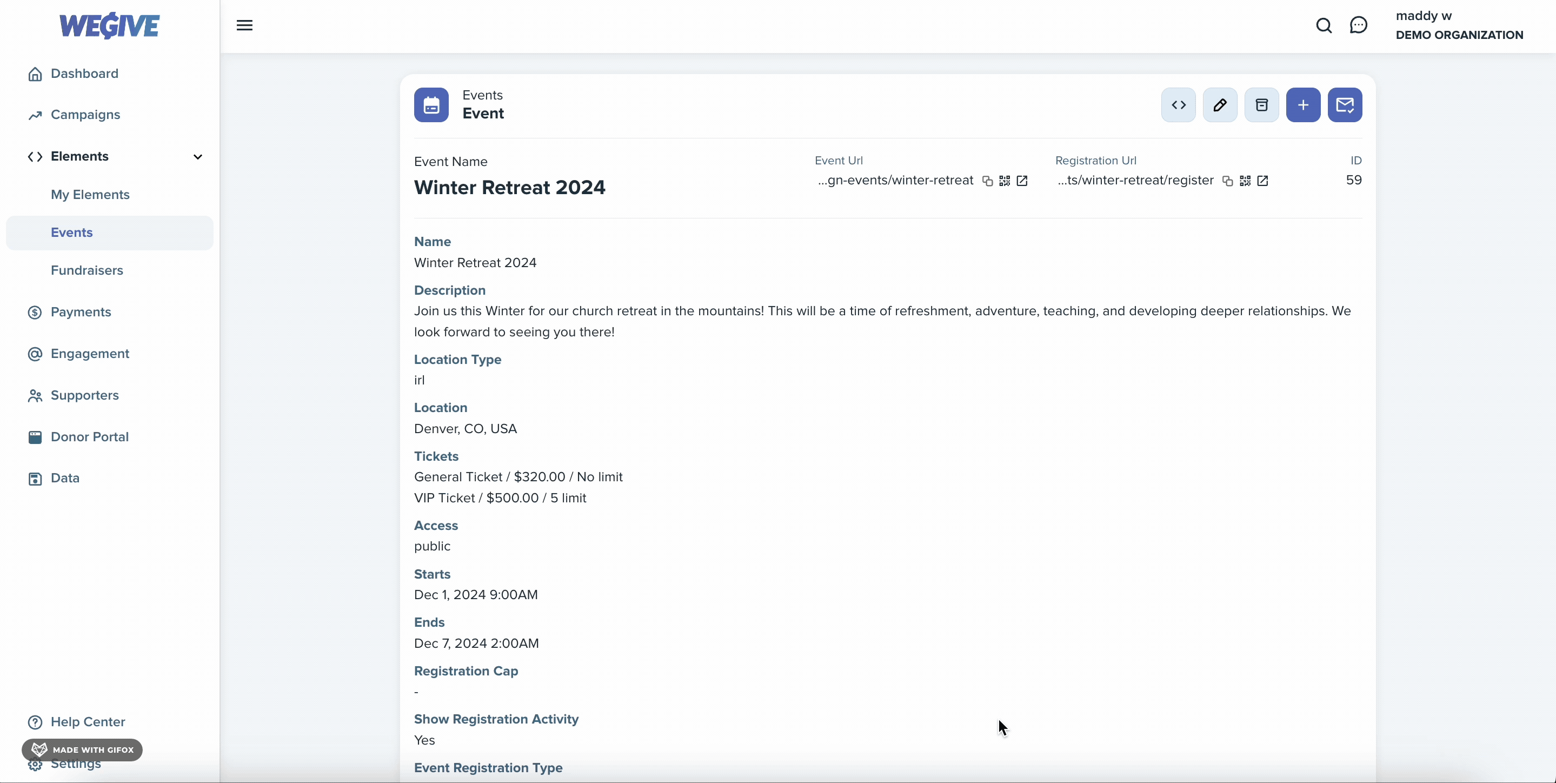Click the ID value 59
The image size is (1556, 783).
(x=1354, y=181)
